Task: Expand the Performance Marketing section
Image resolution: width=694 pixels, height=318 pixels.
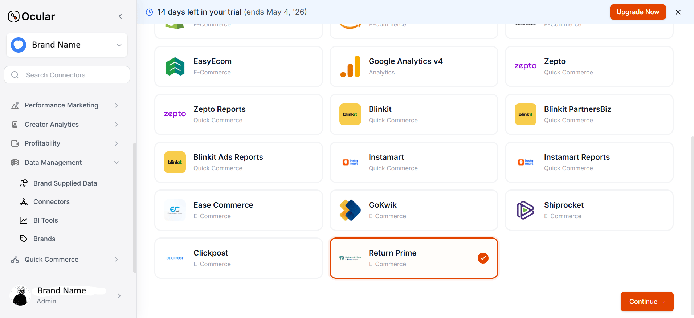Action: 65,105
